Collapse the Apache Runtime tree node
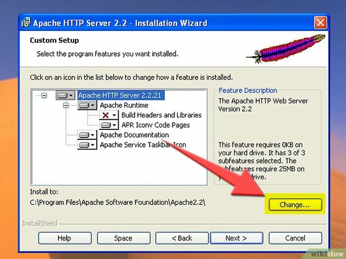The height and width of the screenshot is (259, 346). (66, 105)
